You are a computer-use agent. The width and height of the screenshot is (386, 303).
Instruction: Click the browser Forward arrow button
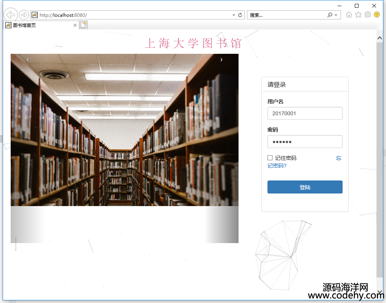(x=24, y=15)
